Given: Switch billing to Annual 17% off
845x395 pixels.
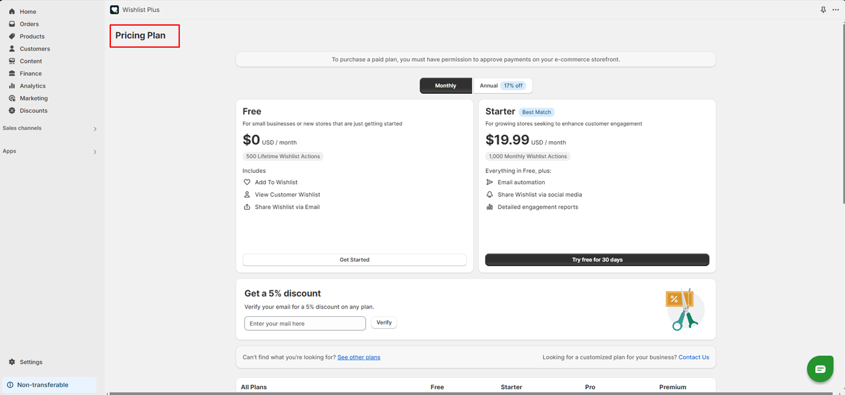Looking at the screenshot, I should 502,86.
